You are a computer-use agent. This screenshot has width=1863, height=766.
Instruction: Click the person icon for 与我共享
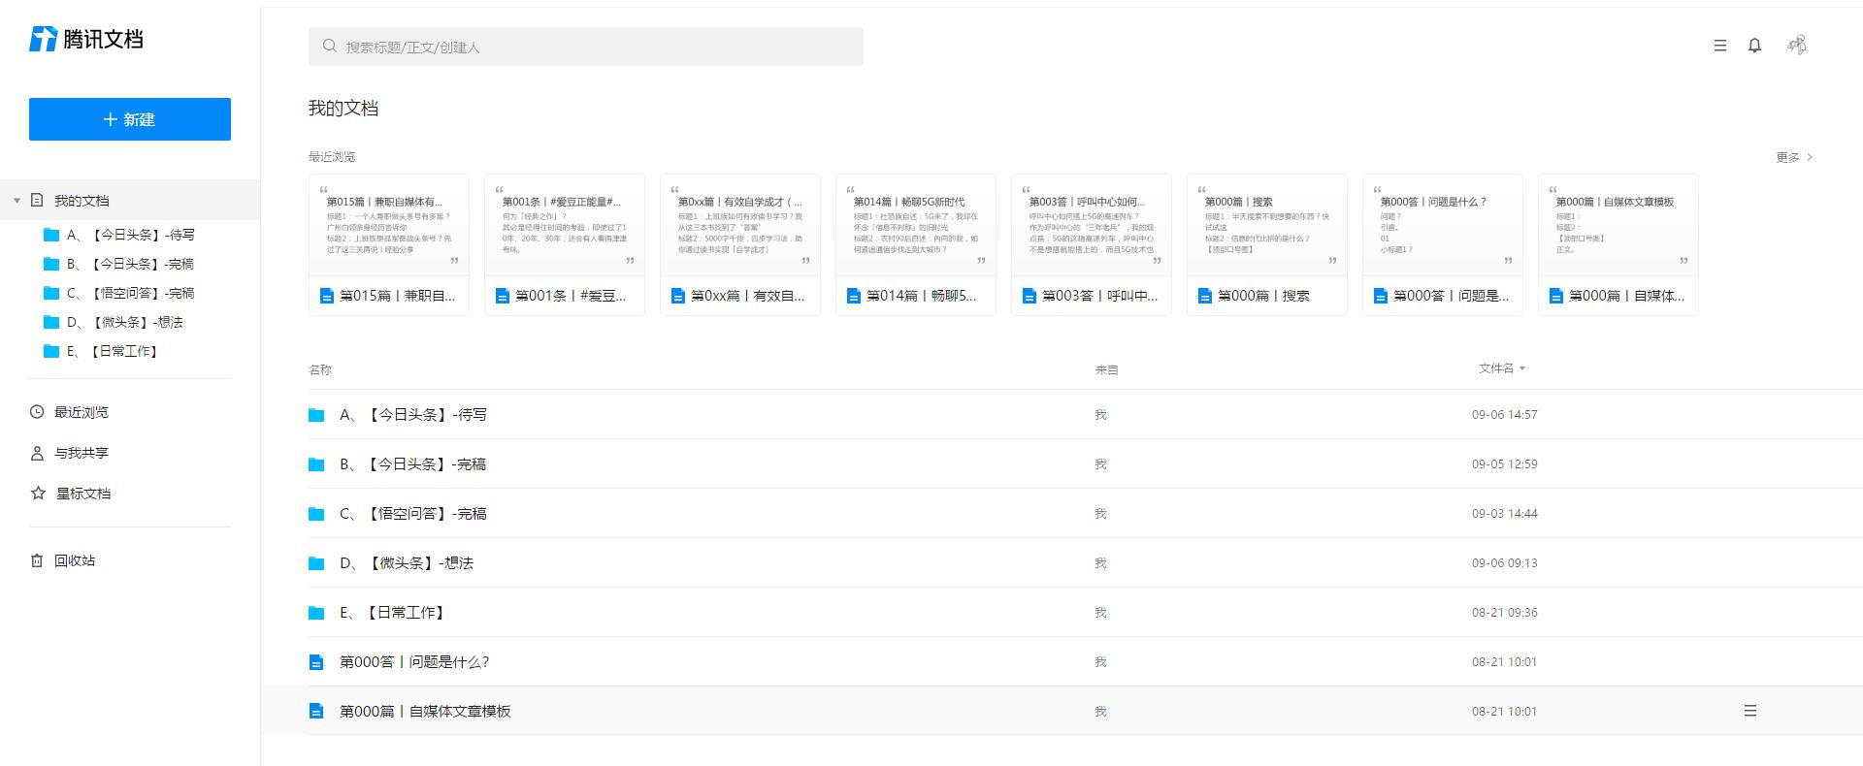pyautogui.click(x=37, y=453)
